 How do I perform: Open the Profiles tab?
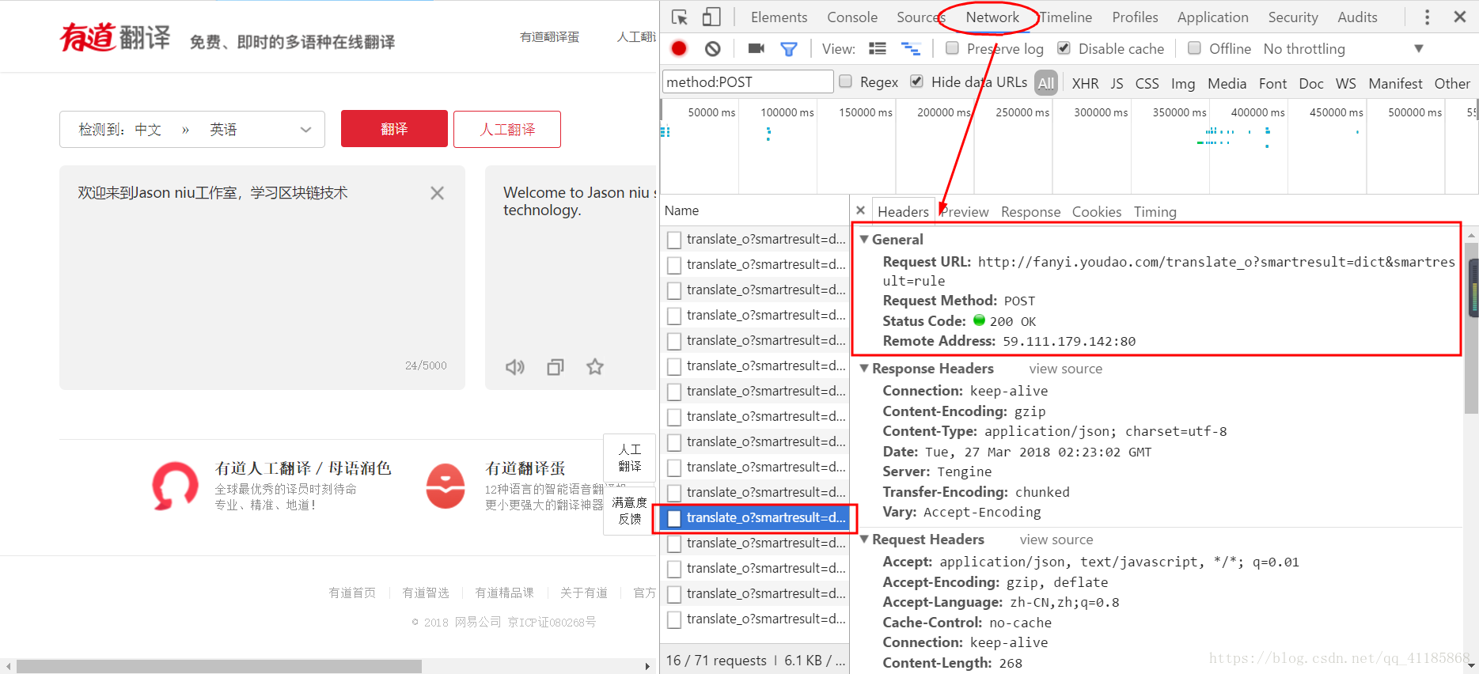point(1135,17)
